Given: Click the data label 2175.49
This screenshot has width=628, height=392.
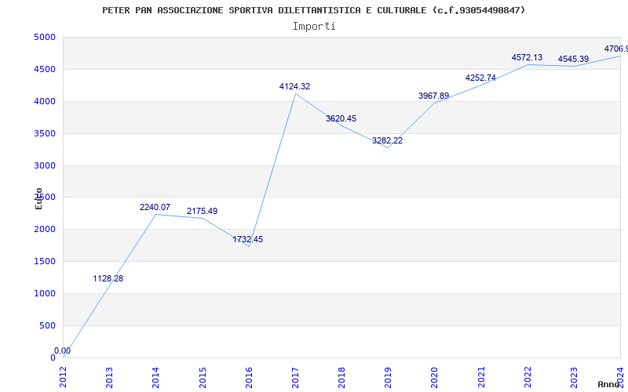Looking at the screenshot, I should tap(203, 211).
